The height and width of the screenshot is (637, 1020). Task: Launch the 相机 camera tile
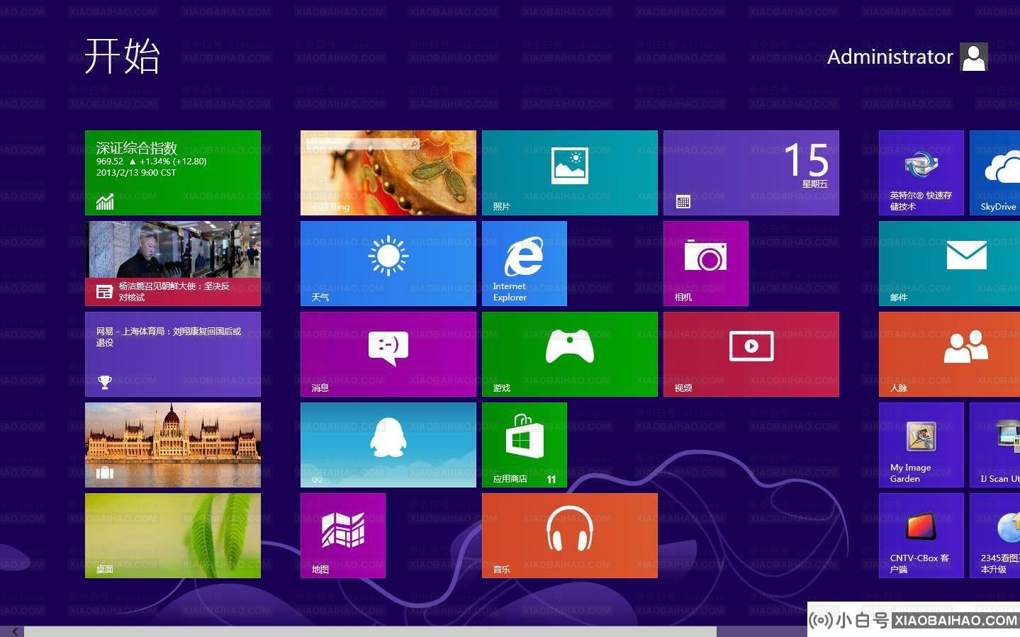click(x=706, y=264)
